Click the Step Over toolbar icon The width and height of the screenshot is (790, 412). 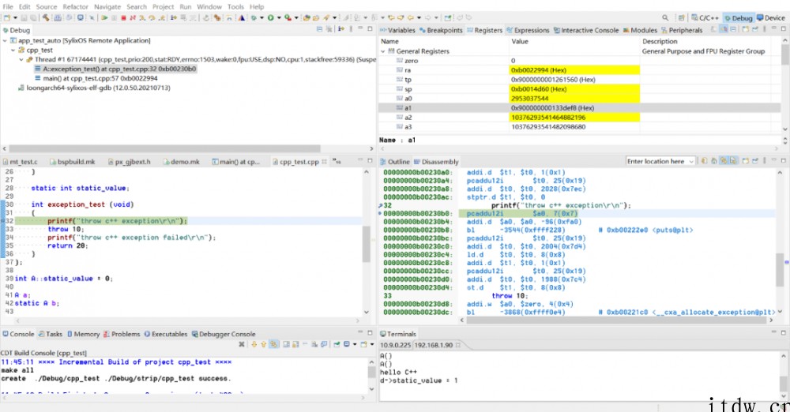[152, 17]
